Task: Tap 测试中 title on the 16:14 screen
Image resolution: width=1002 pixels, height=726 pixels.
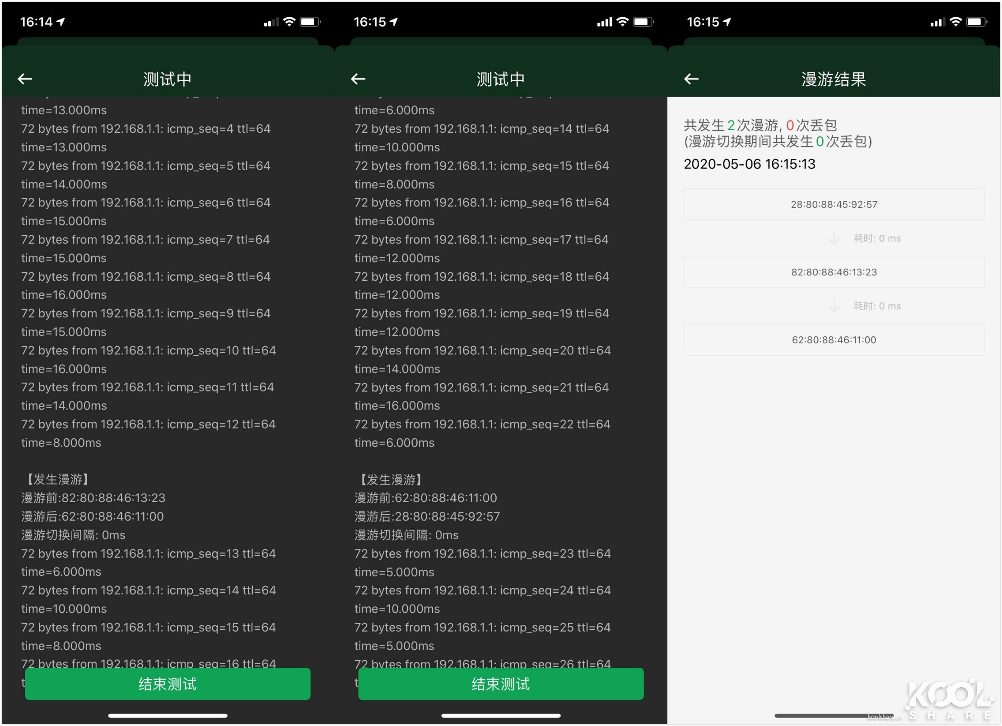Action: (x=168, y=79)
